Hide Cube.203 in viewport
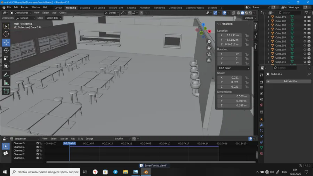Screen dimensions: 313x176 (x=305, y=33)
